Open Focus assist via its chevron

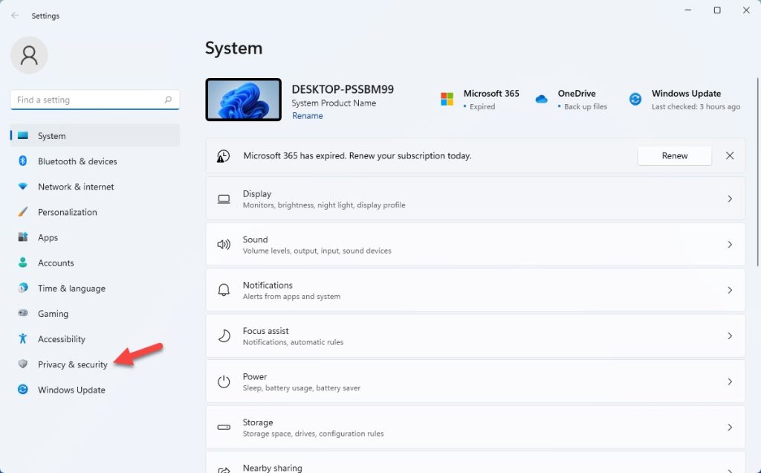point(730,335)
